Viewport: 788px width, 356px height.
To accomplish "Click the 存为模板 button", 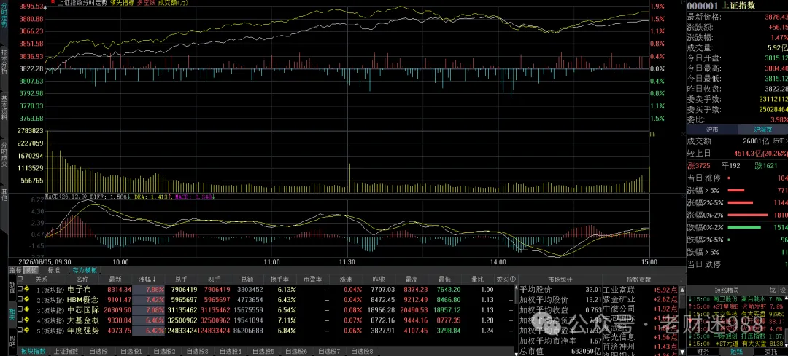I will click(85, 270).
